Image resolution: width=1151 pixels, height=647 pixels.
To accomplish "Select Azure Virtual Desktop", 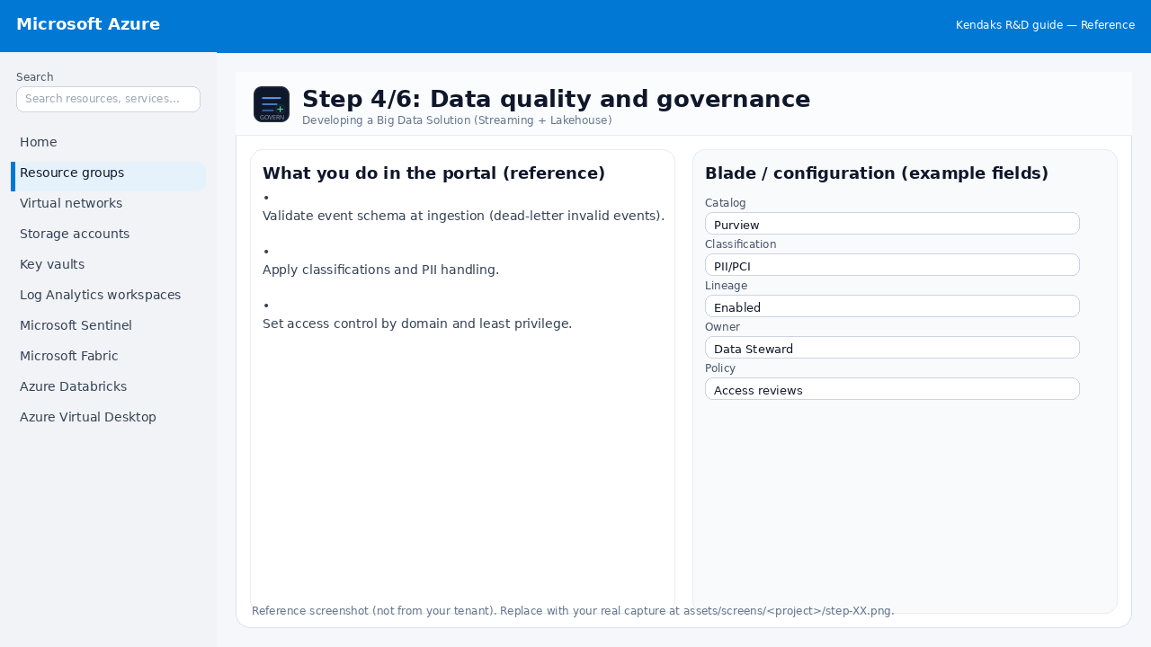I will coord(108,417).
